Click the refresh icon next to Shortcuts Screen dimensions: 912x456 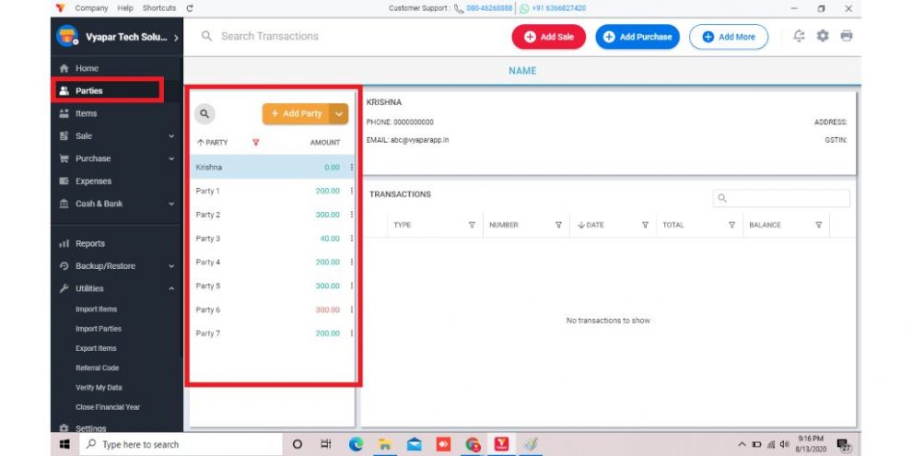click(190, 8)
